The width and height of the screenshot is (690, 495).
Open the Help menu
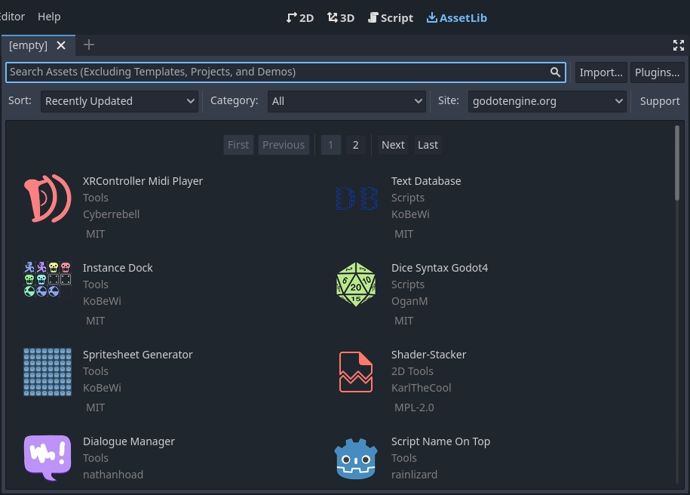[x=48, y=16]
